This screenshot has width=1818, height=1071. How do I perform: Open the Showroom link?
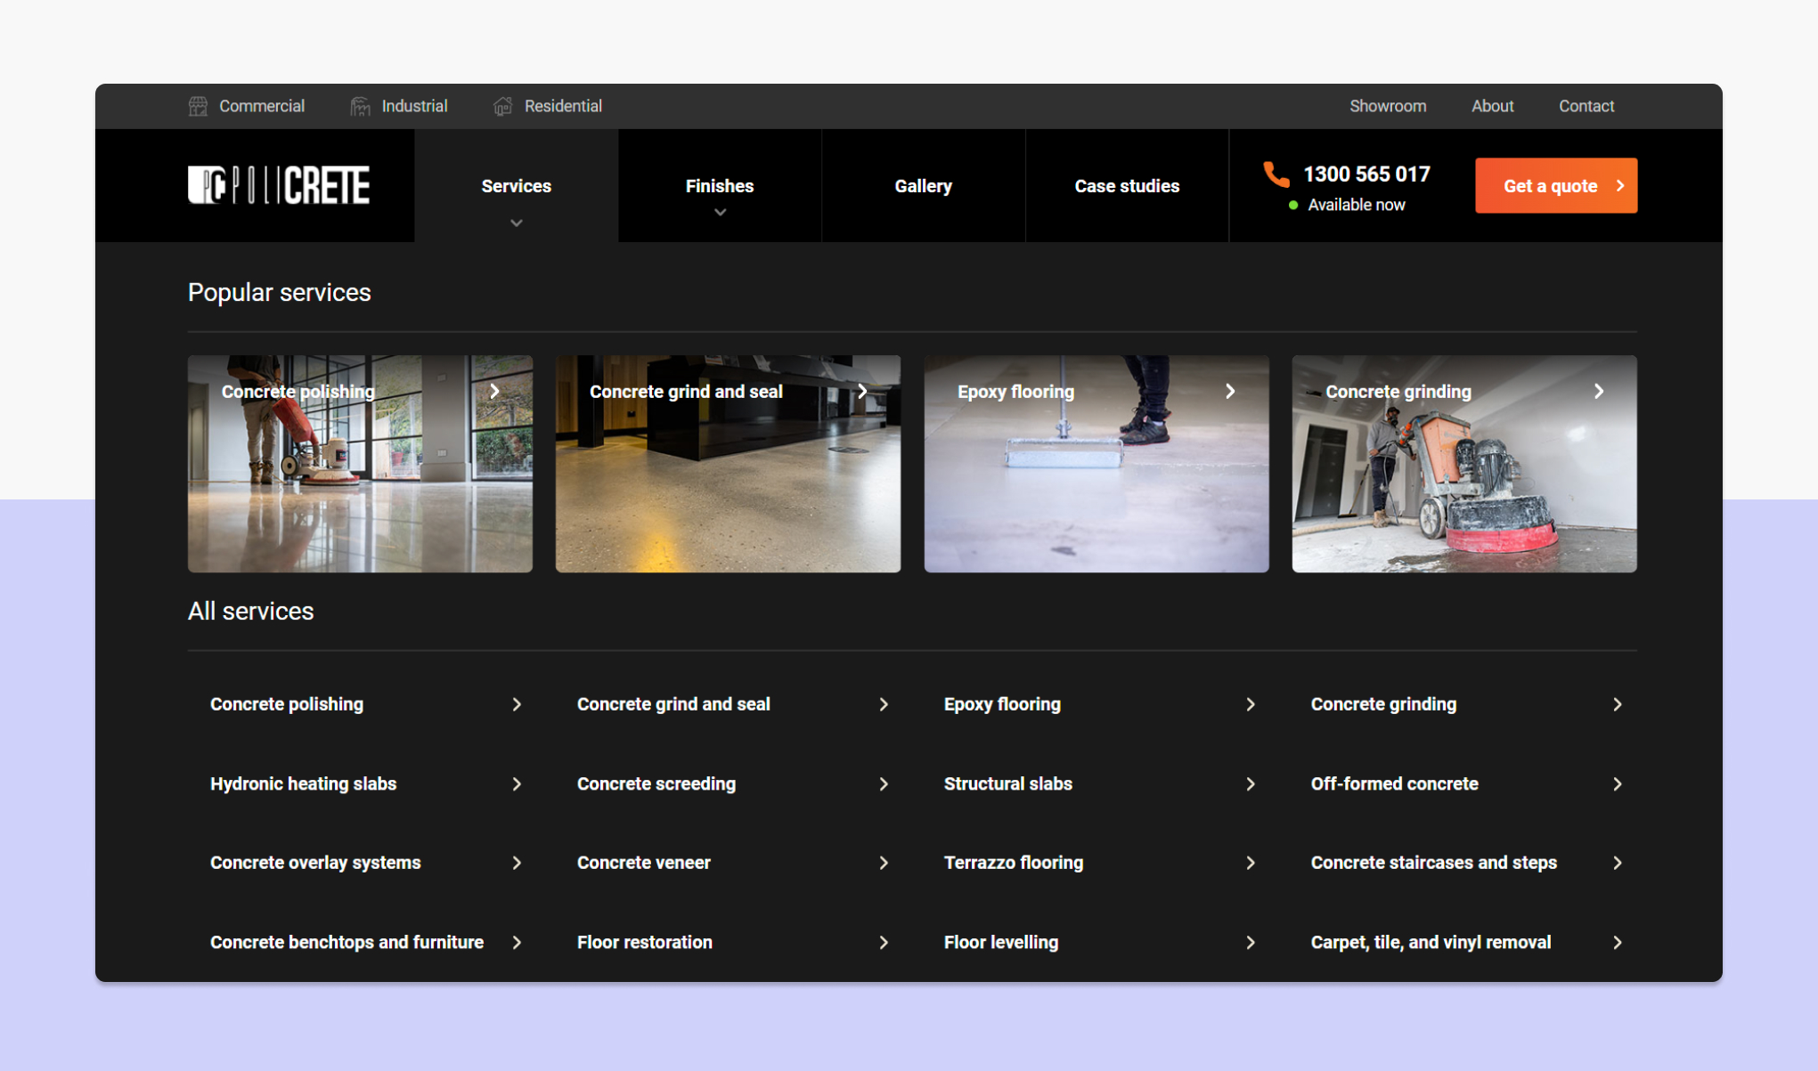point(1388,106)
